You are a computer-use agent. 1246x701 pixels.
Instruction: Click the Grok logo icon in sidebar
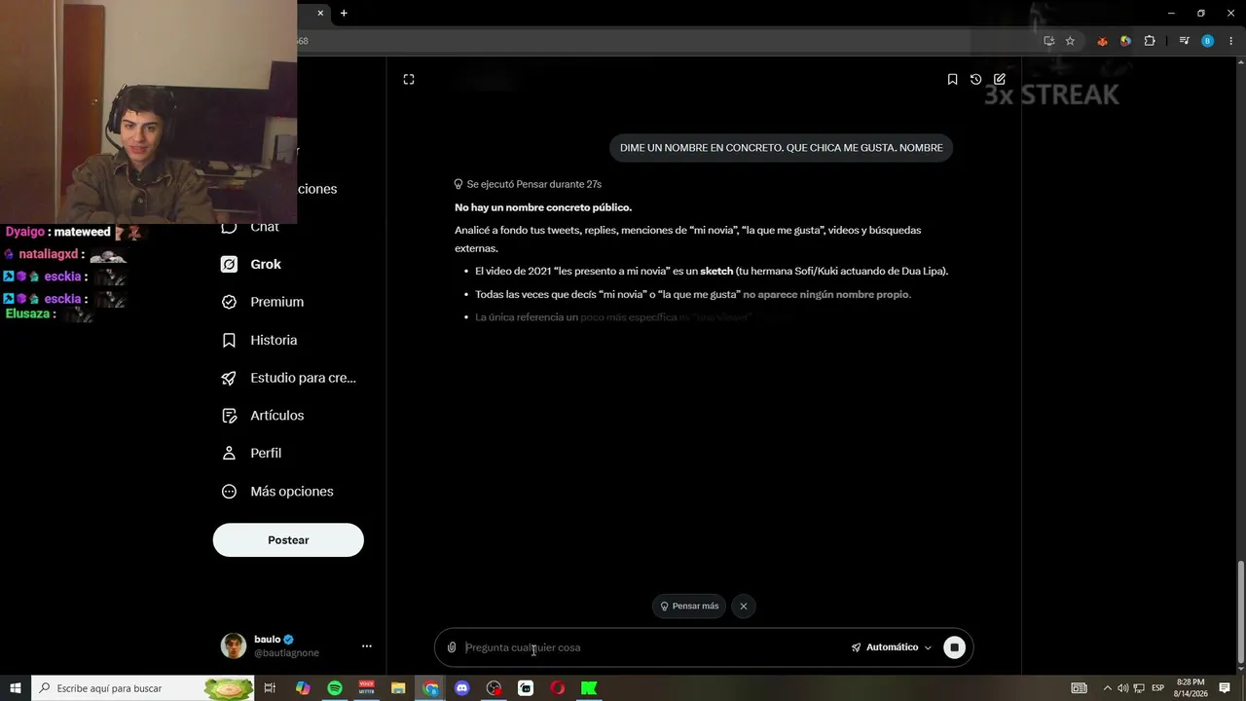pos(229,264)
